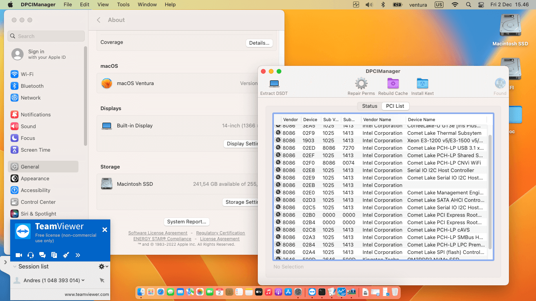Switch to the Status tab in DPCIManager
Image resolution: width=536 pixels, height=301 pixels.
pos(369,106)
